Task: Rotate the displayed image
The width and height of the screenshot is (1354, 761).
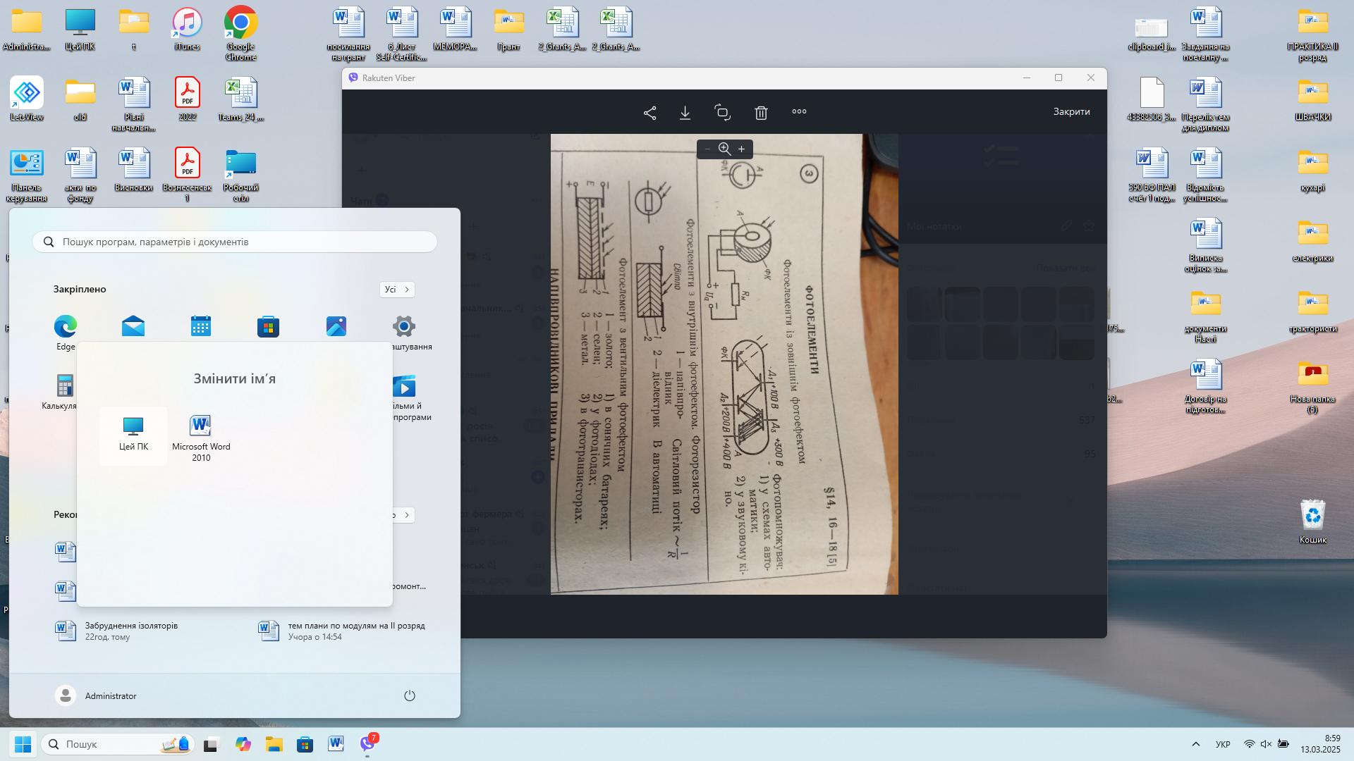Action: click(722, 113)
